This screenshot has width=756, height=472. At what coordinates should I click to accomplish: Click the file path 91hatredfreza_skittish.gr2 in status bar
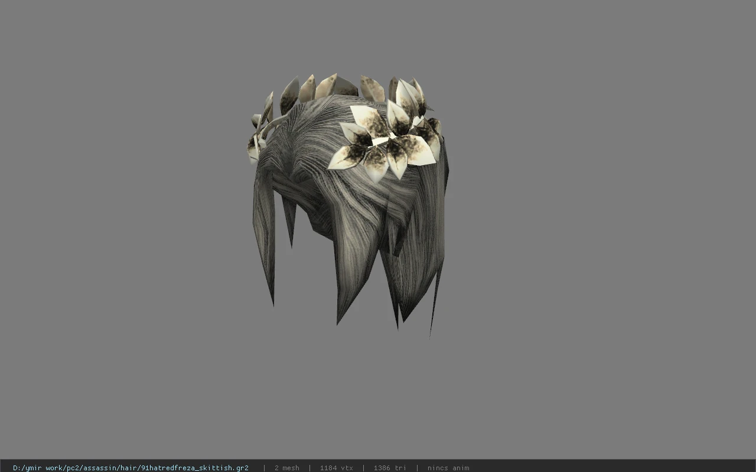coord(131,468)
